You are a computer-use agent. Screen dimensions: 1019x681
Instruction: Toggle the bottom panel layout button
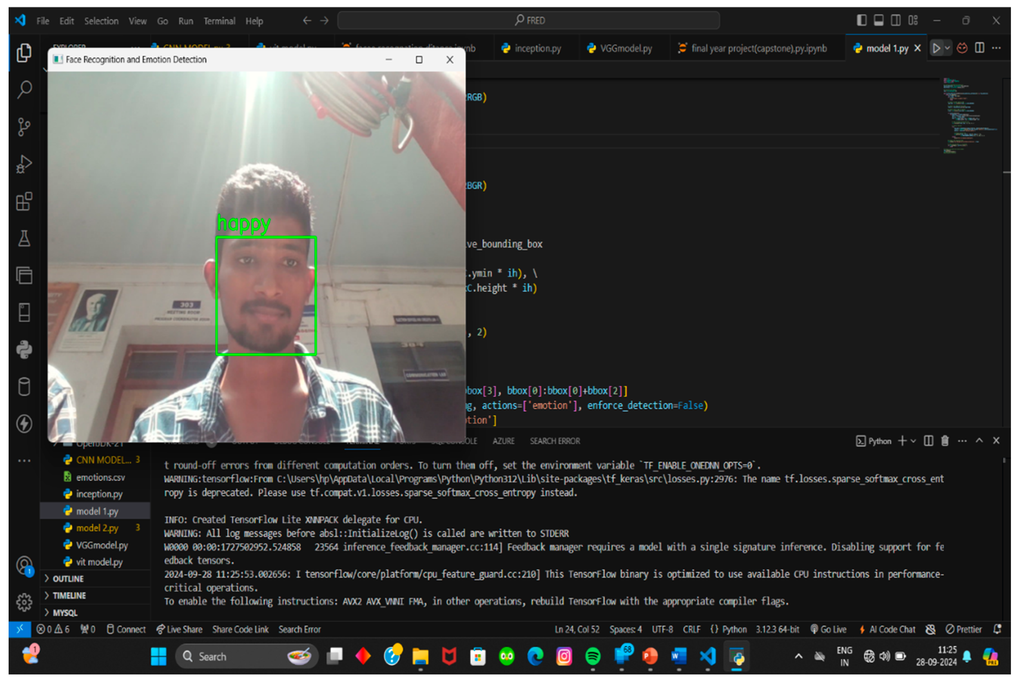tap(878, 21)
